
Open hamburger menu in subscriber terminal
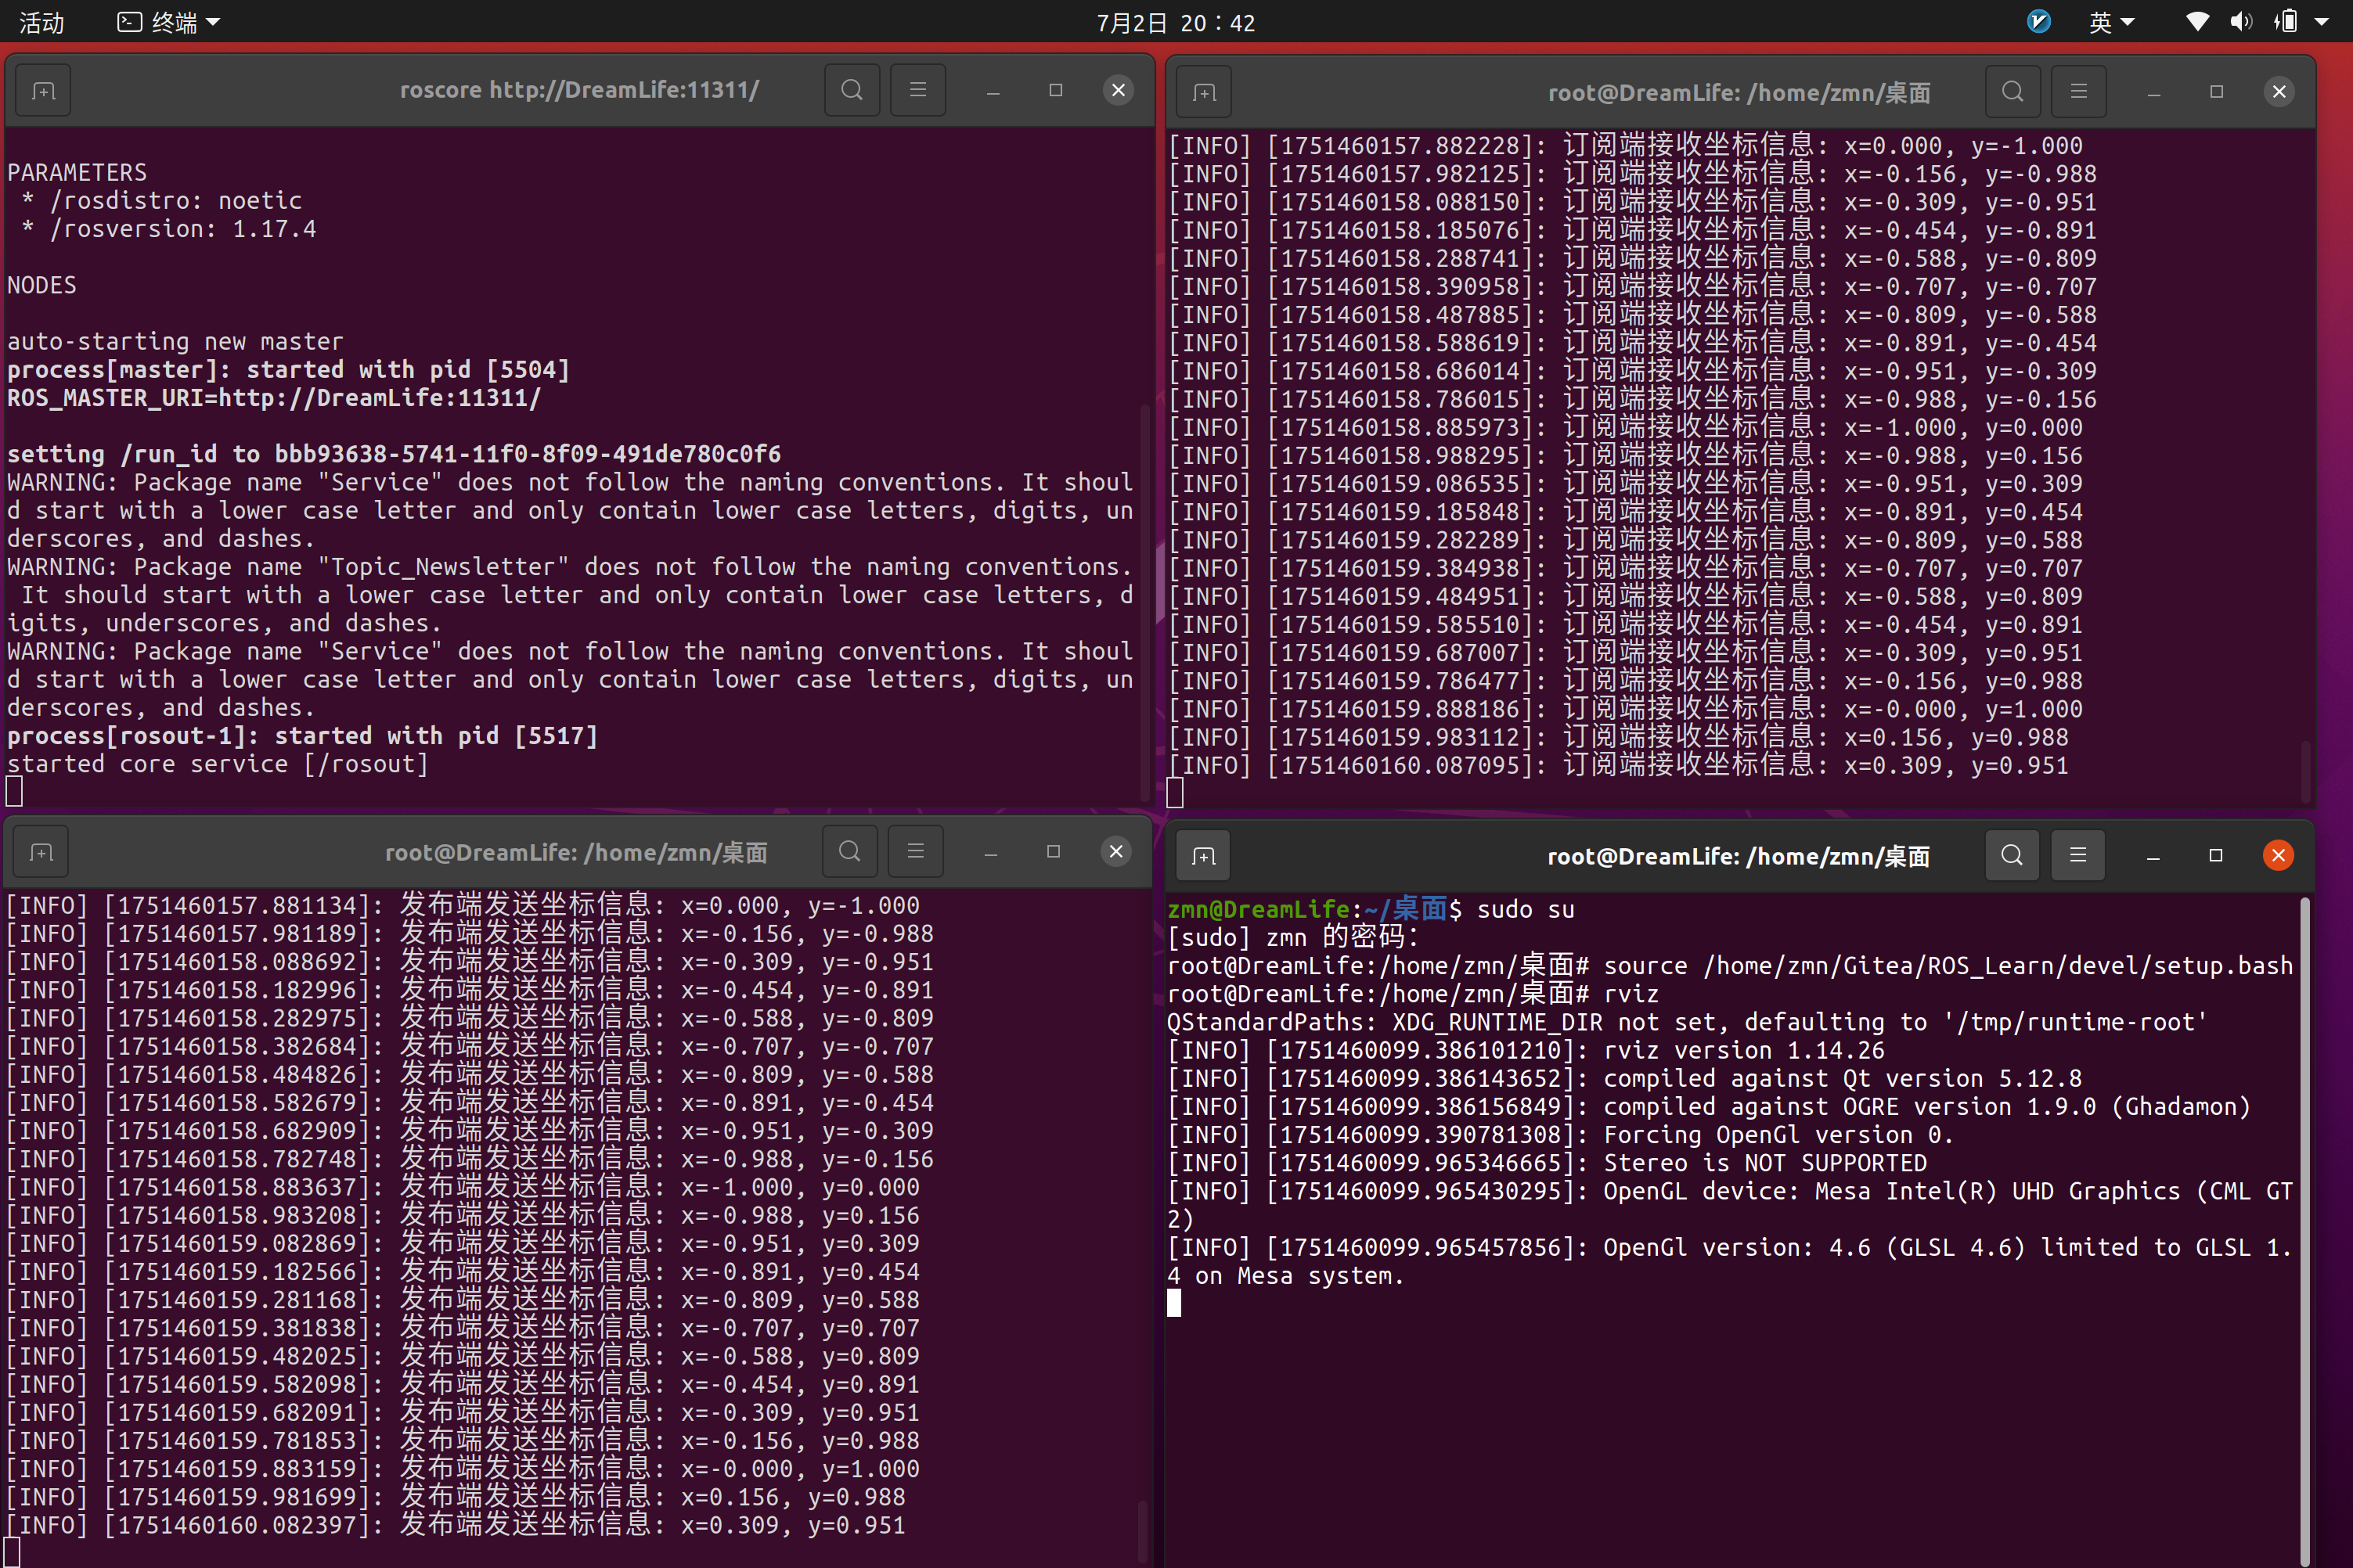pos(2079,92)
